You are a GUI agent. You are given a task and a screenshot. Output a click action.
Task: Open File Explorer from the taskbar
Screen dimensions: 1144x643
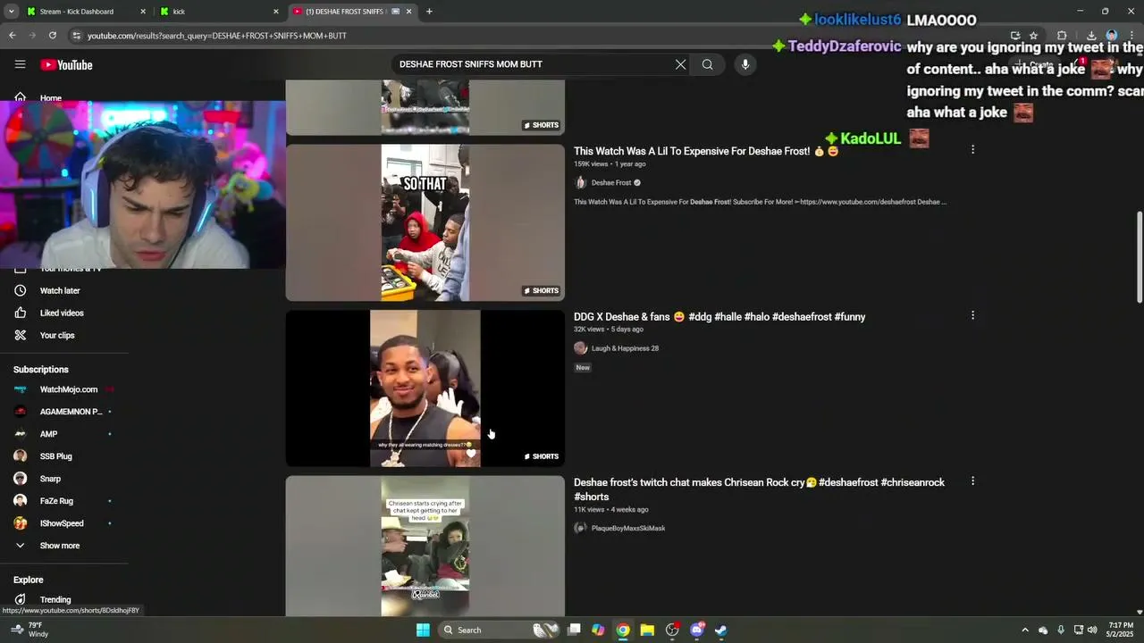click(x=647, y=630)
